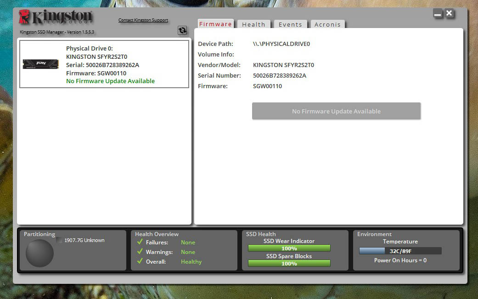
Task: Click the Warnings green checkmark
Action: [140, 252]
